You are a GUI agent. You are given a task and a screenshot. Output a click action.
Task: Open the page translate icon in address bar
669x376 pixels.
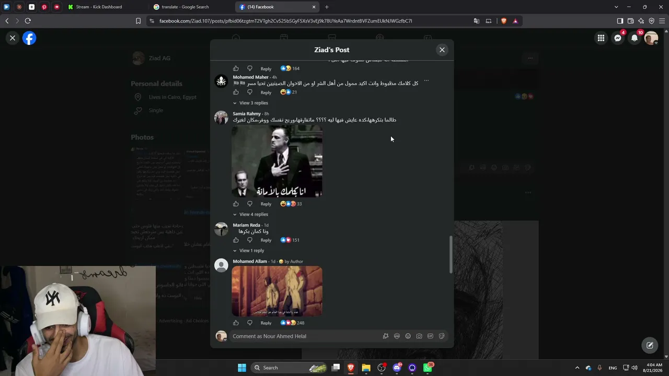[476, 21]
